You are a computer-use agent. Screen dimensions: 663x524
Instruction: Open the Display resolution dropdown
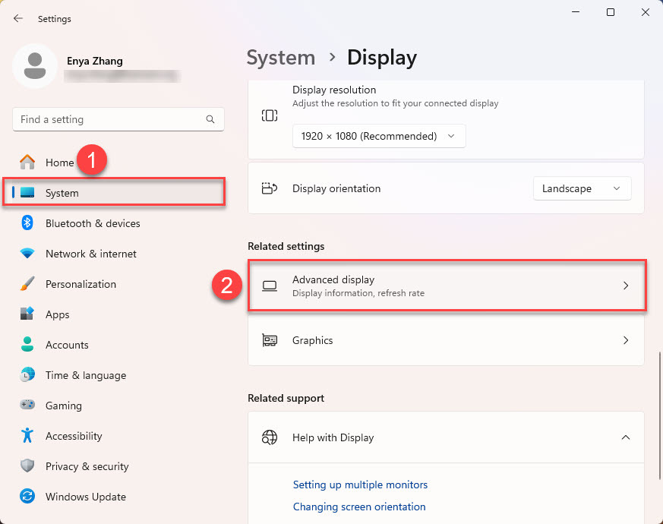click(378, 136)
